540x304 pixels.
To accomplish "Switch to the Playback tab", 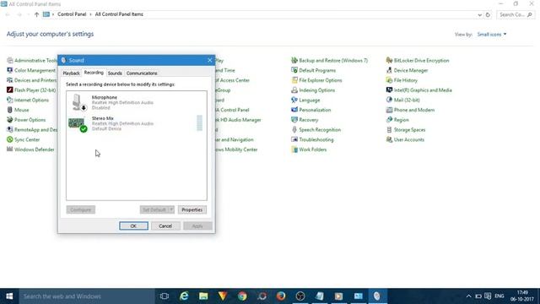I will 71,73.
